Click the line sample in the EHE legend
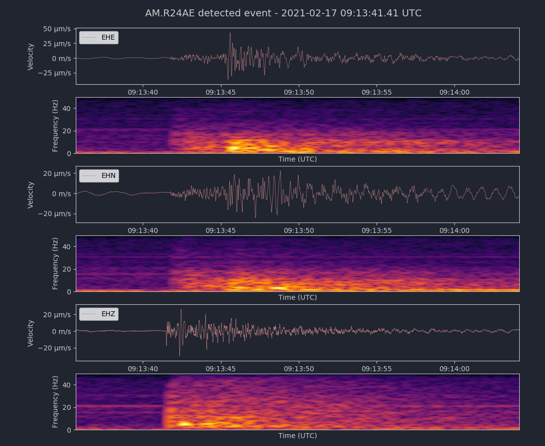Image resolution: width=545 pixels, height=446 pixels. coord(89,38)
